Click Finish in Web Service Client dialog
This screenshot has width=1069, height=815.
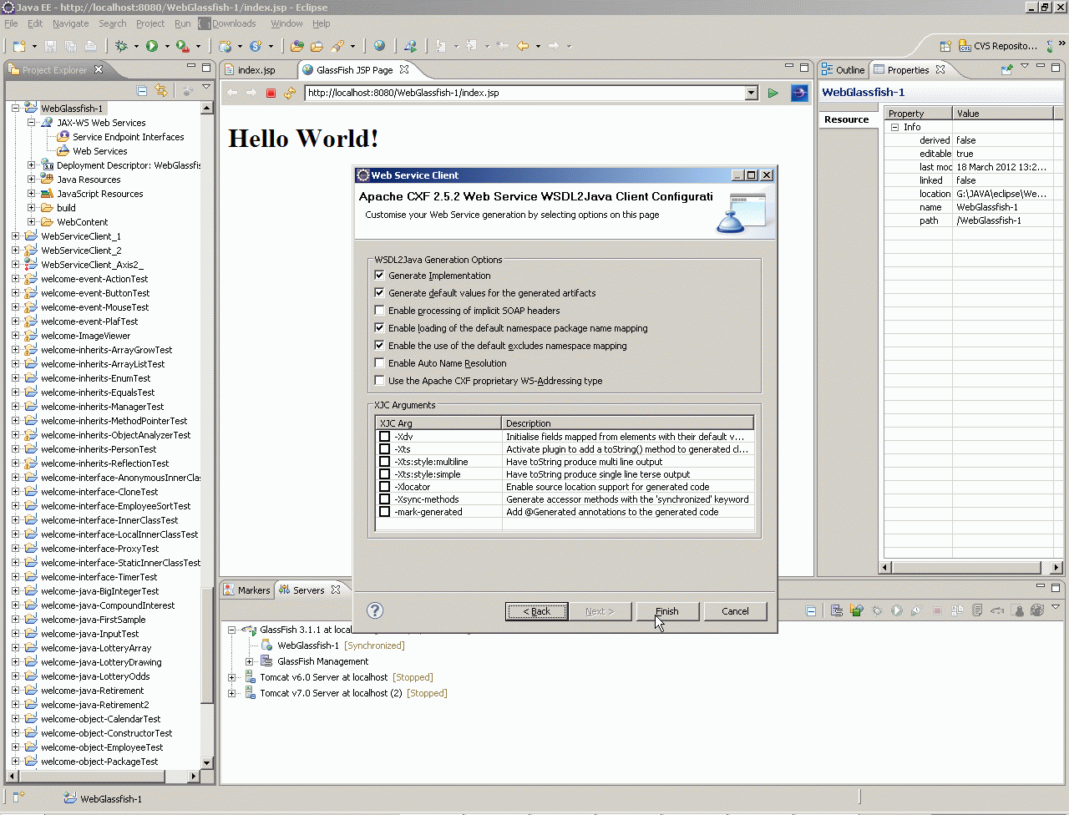pyautogui.click(x=667, y=611)
